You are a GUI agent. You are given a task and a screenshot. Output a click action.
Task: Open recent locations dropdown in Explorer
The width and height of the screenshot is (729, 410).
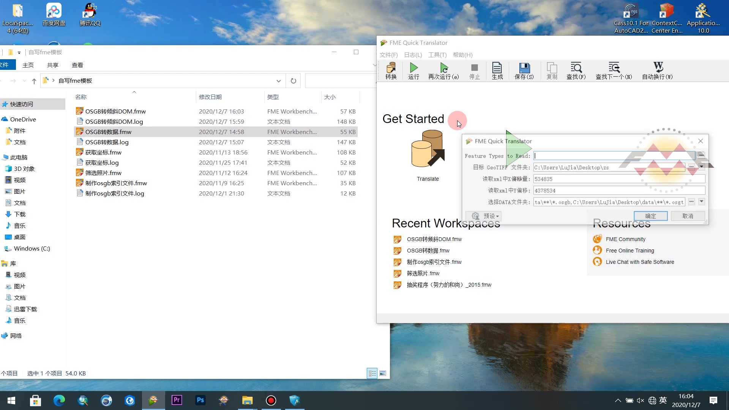point(25,81)
